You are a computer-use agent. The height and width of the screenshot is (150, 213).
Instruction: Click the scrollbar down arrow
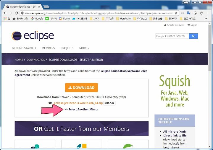coord(210,147)
